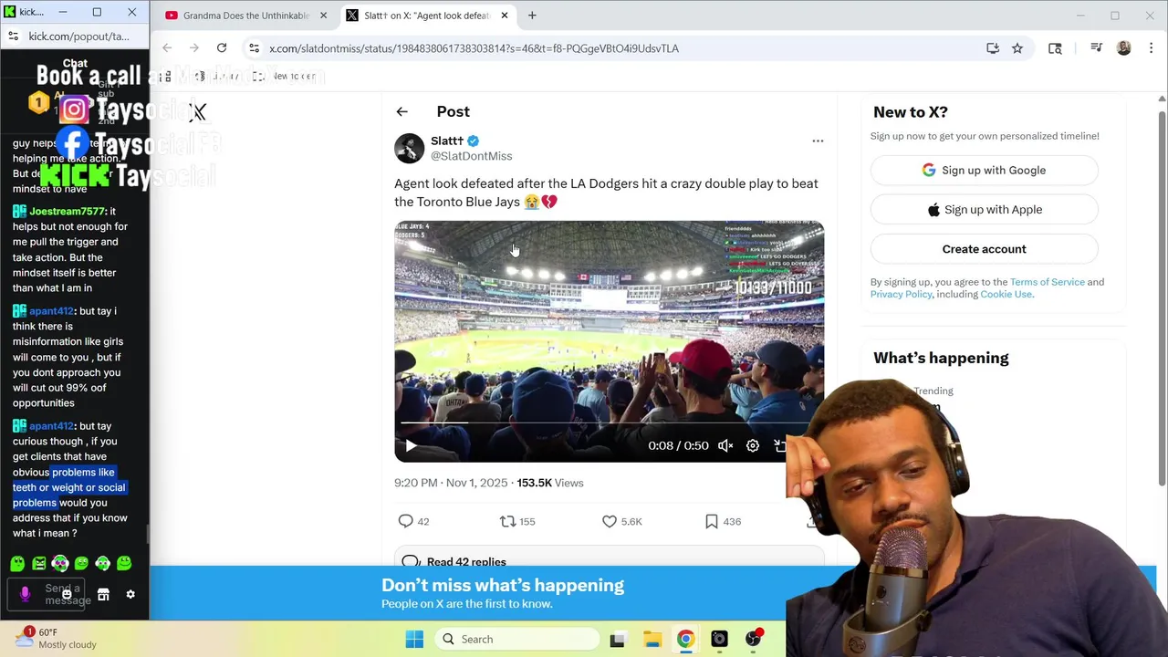Screen dimensions: 1168x657
Task: Bookmark this page with the star icon
Action: pyautogui.click(x=1017, y=48)
